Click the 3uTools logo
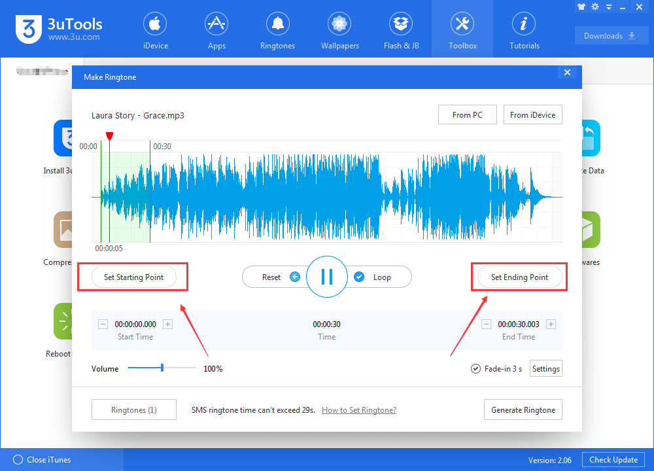This screenshot has width=654, height=471. pos(59,29)
